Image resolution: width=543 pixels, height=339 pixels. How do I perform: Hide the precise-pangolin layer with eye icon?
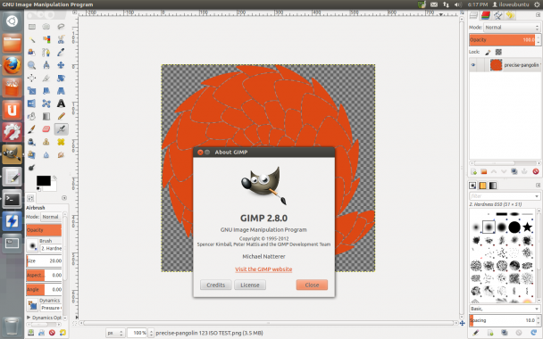point(473,65)
